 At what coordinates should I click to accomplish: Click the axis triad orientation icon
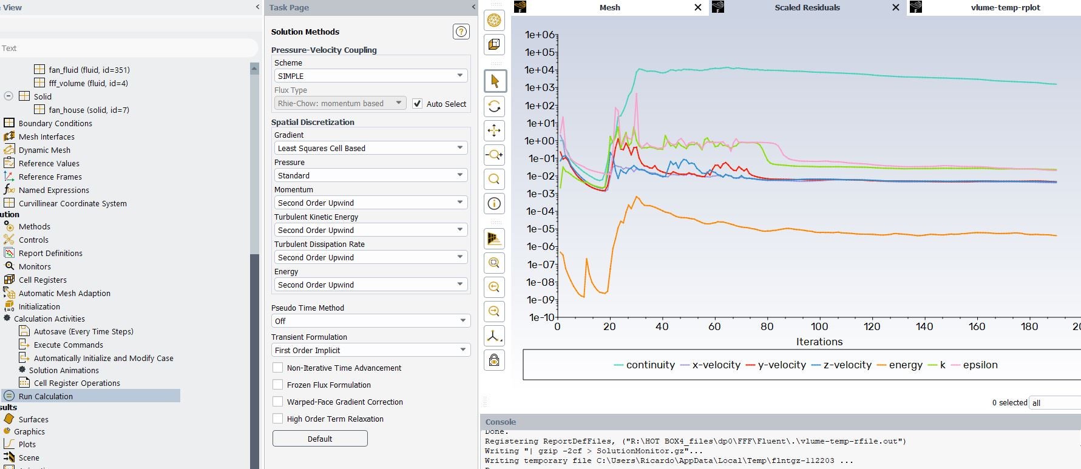coord(495,336)
